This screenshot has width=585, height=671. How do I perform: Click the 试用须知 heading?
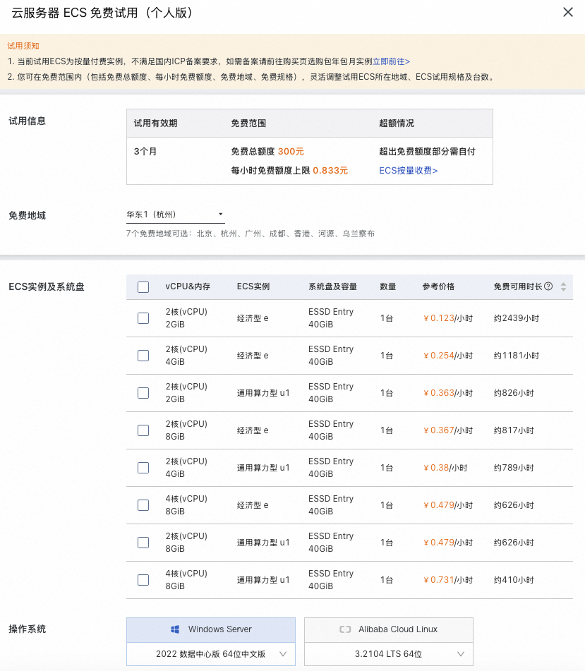pyautogui.click(x=23, y=46)
